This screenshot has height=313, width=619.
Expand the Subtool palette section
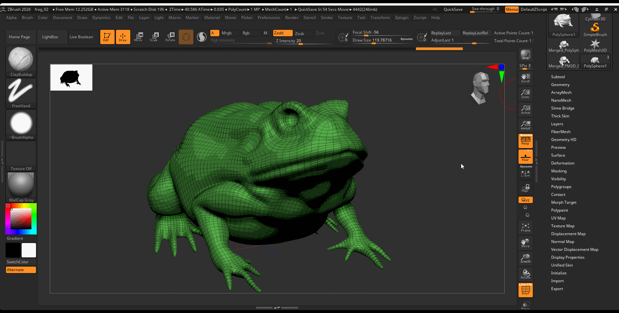tap(558, 77)
